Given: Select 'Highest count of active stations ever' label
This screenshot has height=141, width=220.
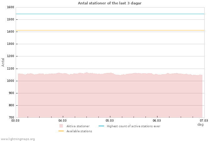Looking at the screenshot, I should 133,126.
